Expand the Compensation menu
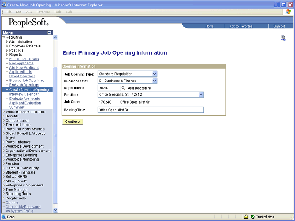 tap(4, 121)
